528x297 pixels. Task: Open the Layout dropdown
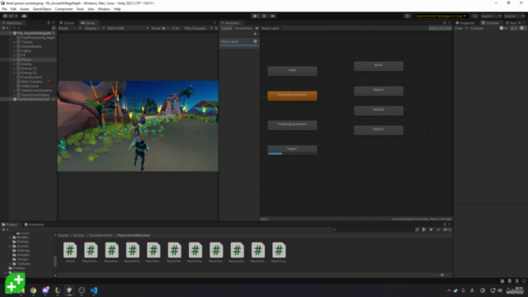[514, 16]
